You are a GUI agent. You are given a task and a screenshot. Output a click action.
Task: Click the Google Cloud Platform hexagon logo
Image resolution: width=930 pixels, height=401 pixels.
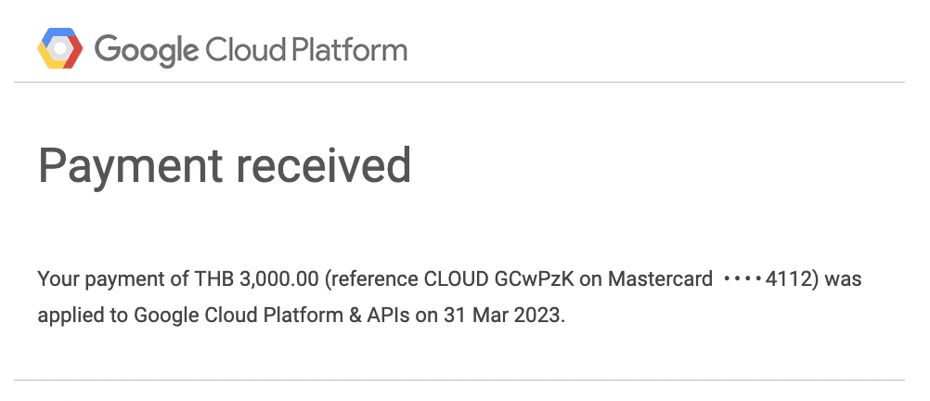(60, 48)
